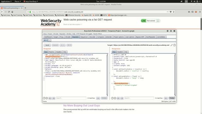This screenshot has width=202, height=114.
Task: Open the lab status dropdown next to Not solved
Action: (x=158, y=21)
